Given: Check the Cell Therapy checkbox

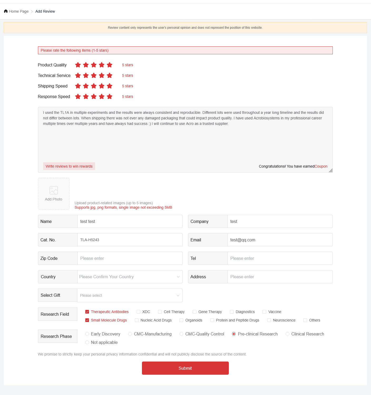Looking at the screenshot, I should [x=160, y=312].
